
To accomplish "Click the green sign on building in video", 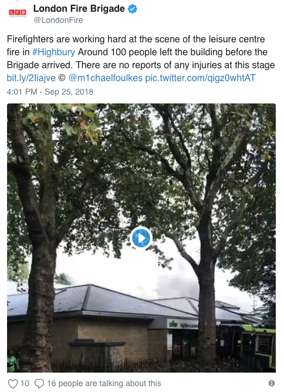I will [182, 324].
